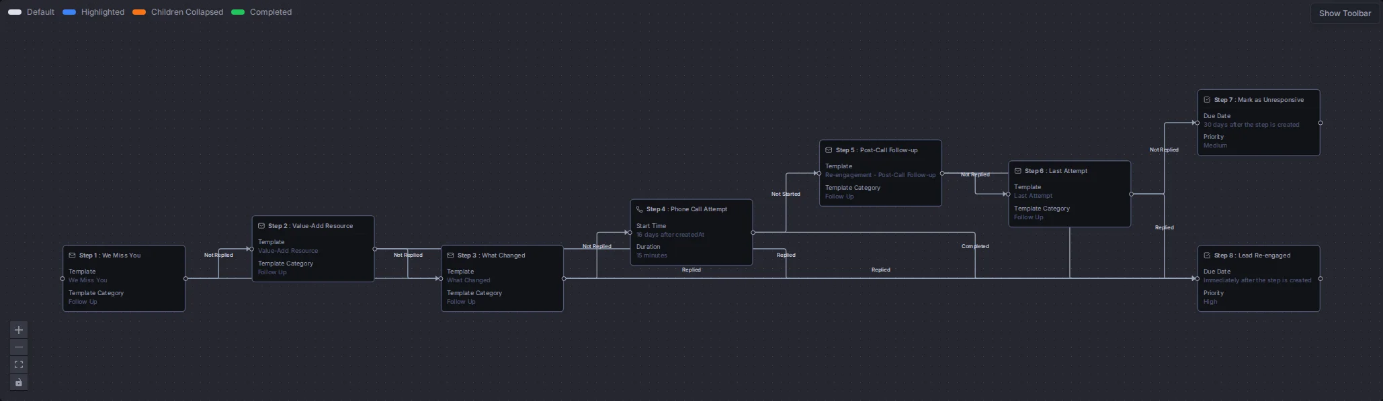The image size is (1383, 401).
Task: Click Not Replied label between Step 1 and 2
Action: coord(218,255)
